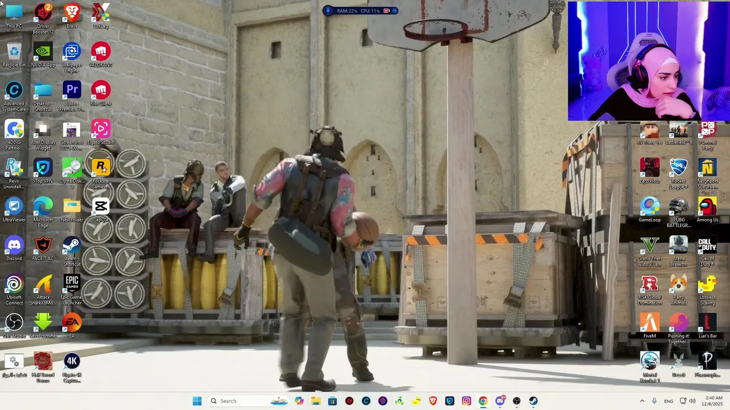This screenshot has width=730, height=410.
Task: Open Revo Uninstaller shortcut
Action: click(x=14, y=174)
